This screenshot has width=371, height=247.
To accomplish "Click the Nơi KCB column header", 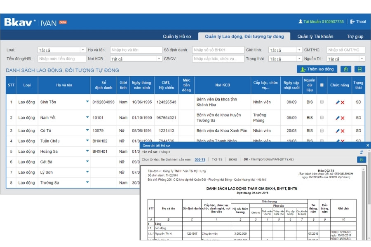I will [x=223, y=85].
